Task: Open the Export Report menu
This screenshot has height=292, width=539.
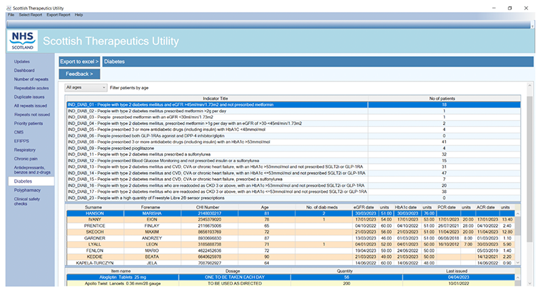Action: pyautogui.click(x=58, y=14)
